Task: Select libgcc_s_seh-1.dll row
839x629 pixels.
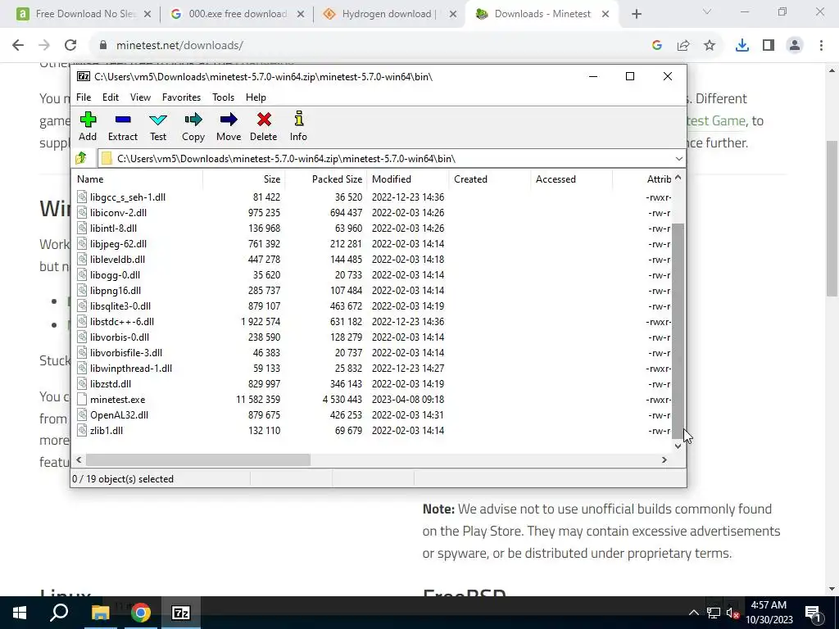Action: [x=373, y=197]
